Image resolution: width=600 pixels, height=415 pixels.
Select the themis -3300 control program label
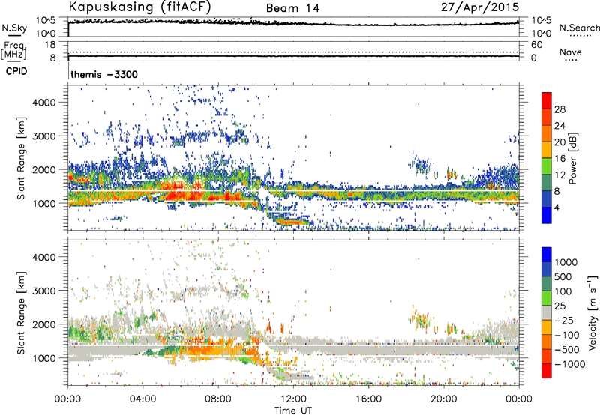[104, 74]
